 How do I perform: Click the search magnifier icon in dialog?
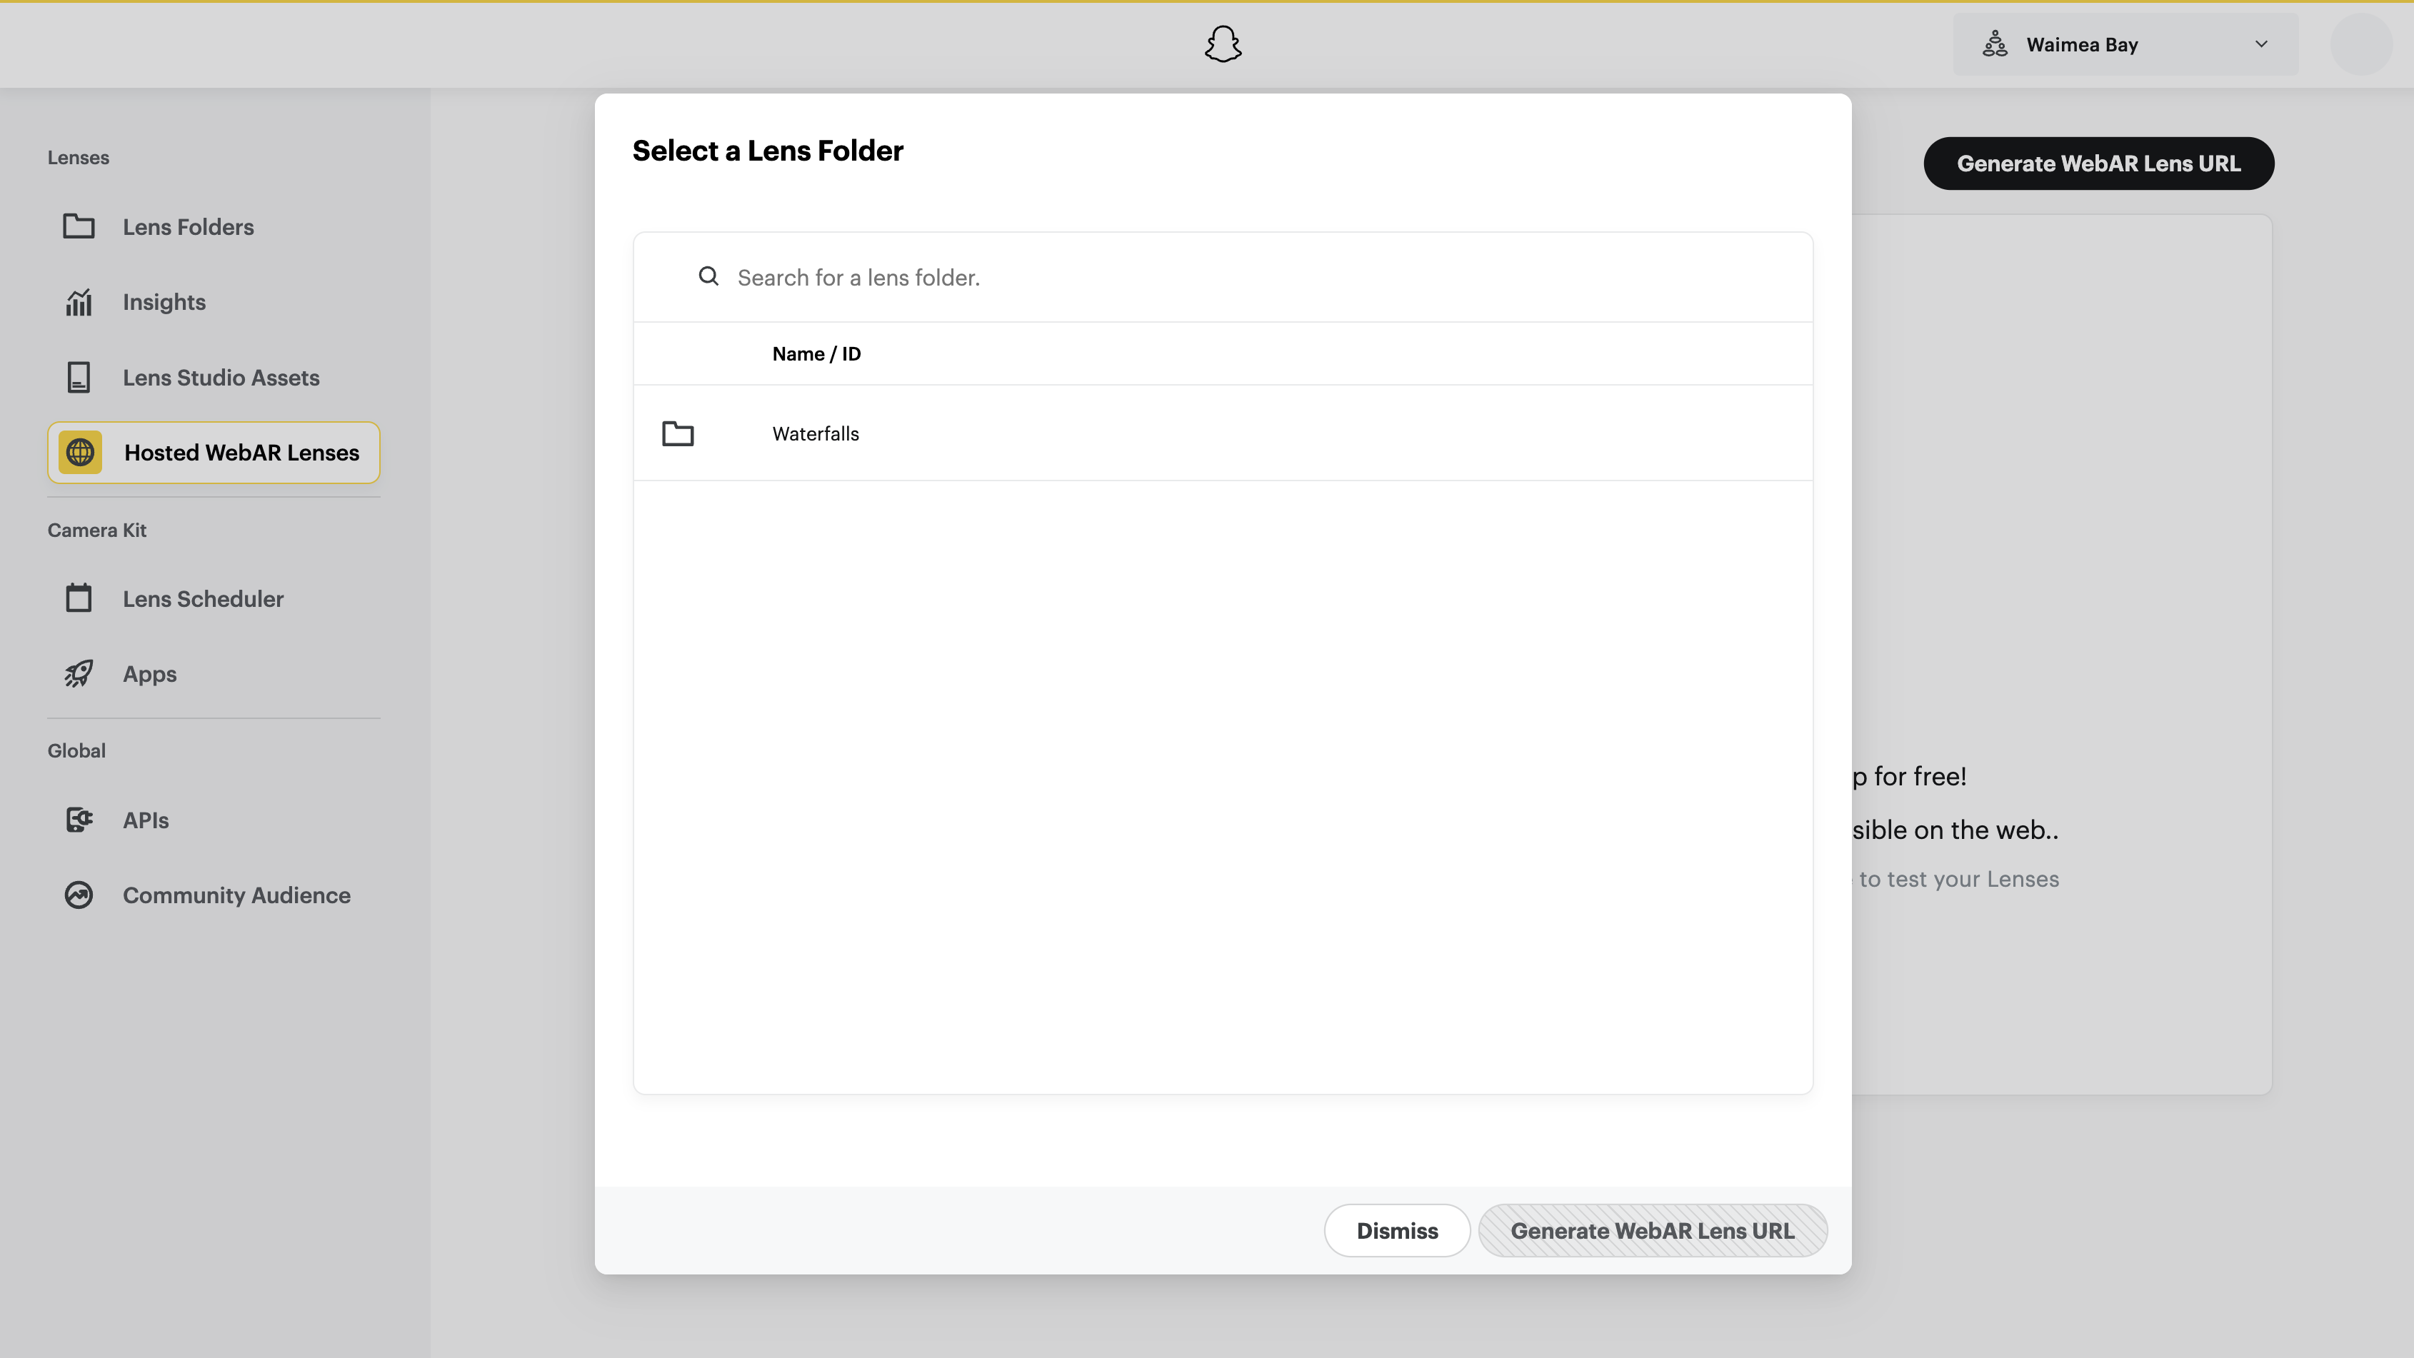(x=708, y=276)
